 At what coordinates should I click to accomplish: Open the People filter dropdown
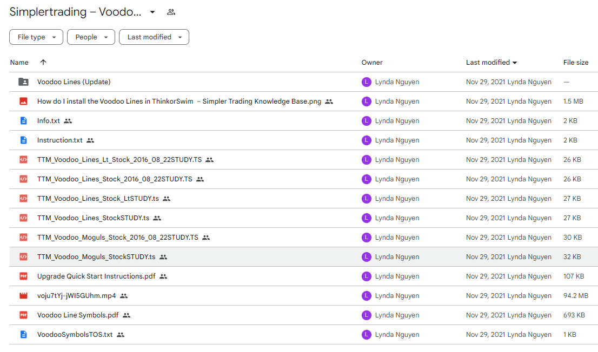point(91,37)
